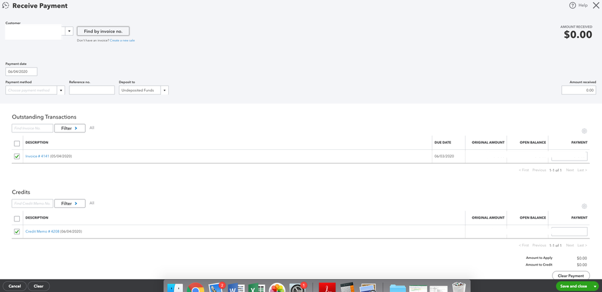Toggle select-all checkbox for Credits

[x=17, y=219]
